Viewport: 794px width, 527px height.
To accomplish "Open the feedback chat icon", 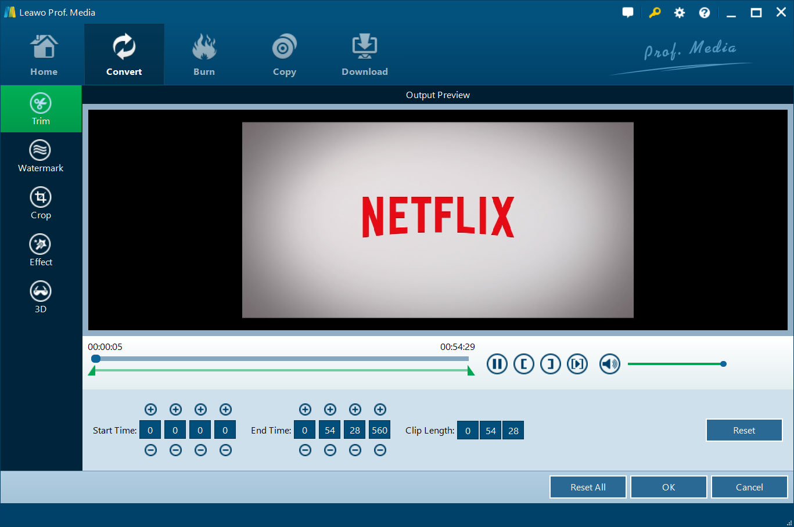I will [628, 12].
